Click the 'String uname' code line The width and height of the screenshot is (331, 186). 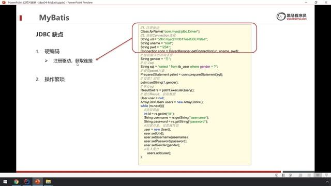point(157,43)
